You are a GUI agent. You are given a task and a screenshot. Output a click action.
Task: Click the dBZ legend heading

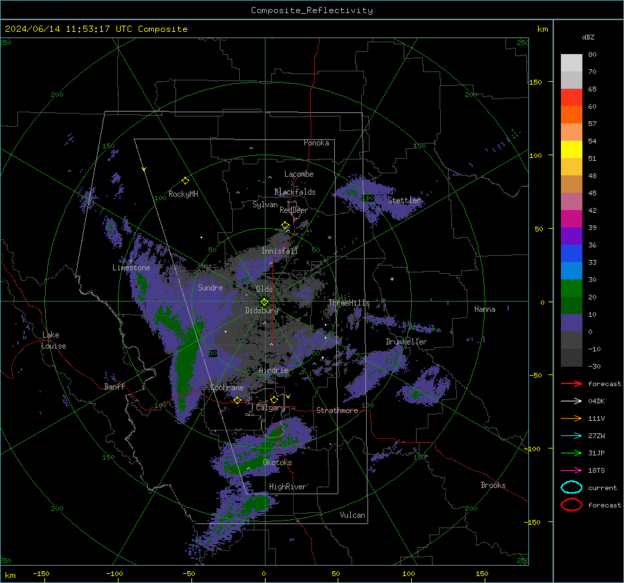coord(588,37)
